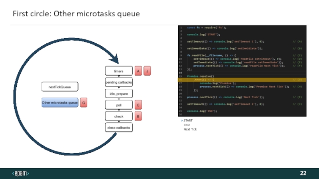Click the red J marker beside timers

(148, 71)
